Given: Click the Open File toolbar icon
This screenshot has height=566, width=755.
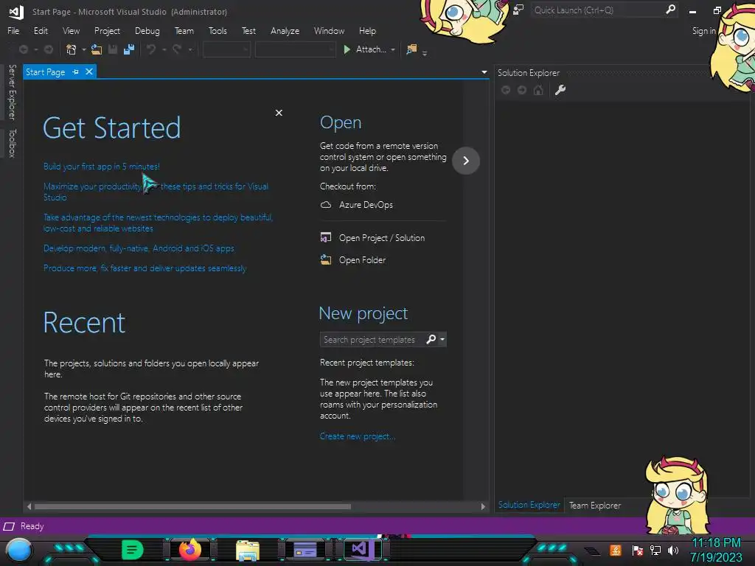Looking at the screenshot, I should click(97, 49).
